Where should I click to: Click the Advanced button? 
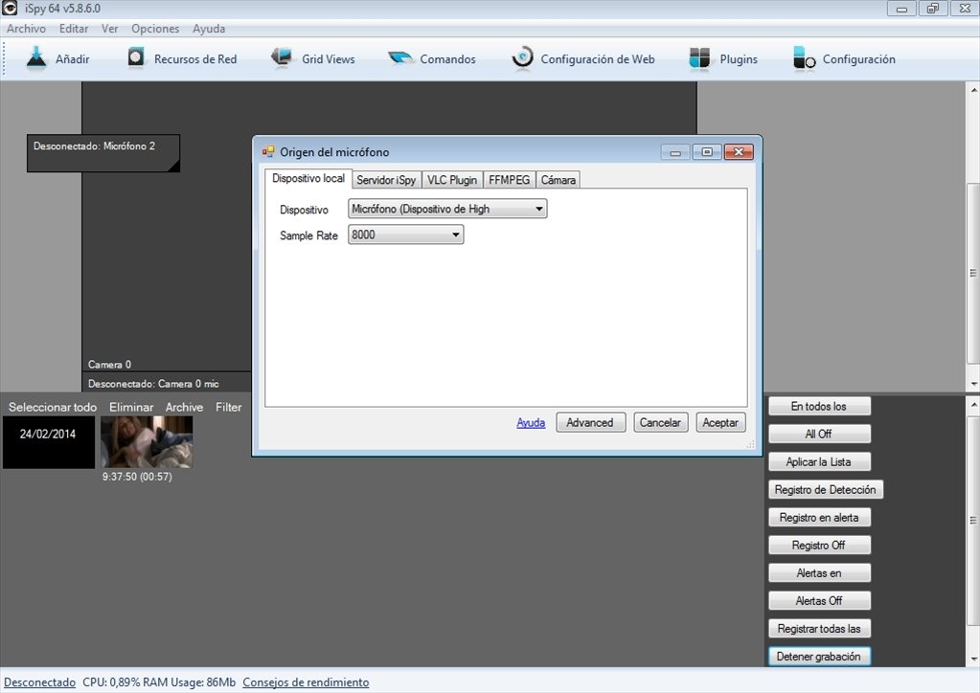[x=590, y=423]
